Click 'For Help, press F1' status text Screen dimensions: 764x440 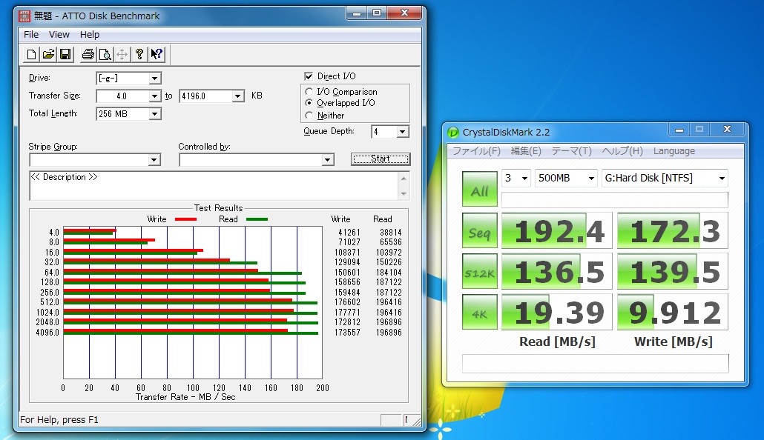(59, 419)
